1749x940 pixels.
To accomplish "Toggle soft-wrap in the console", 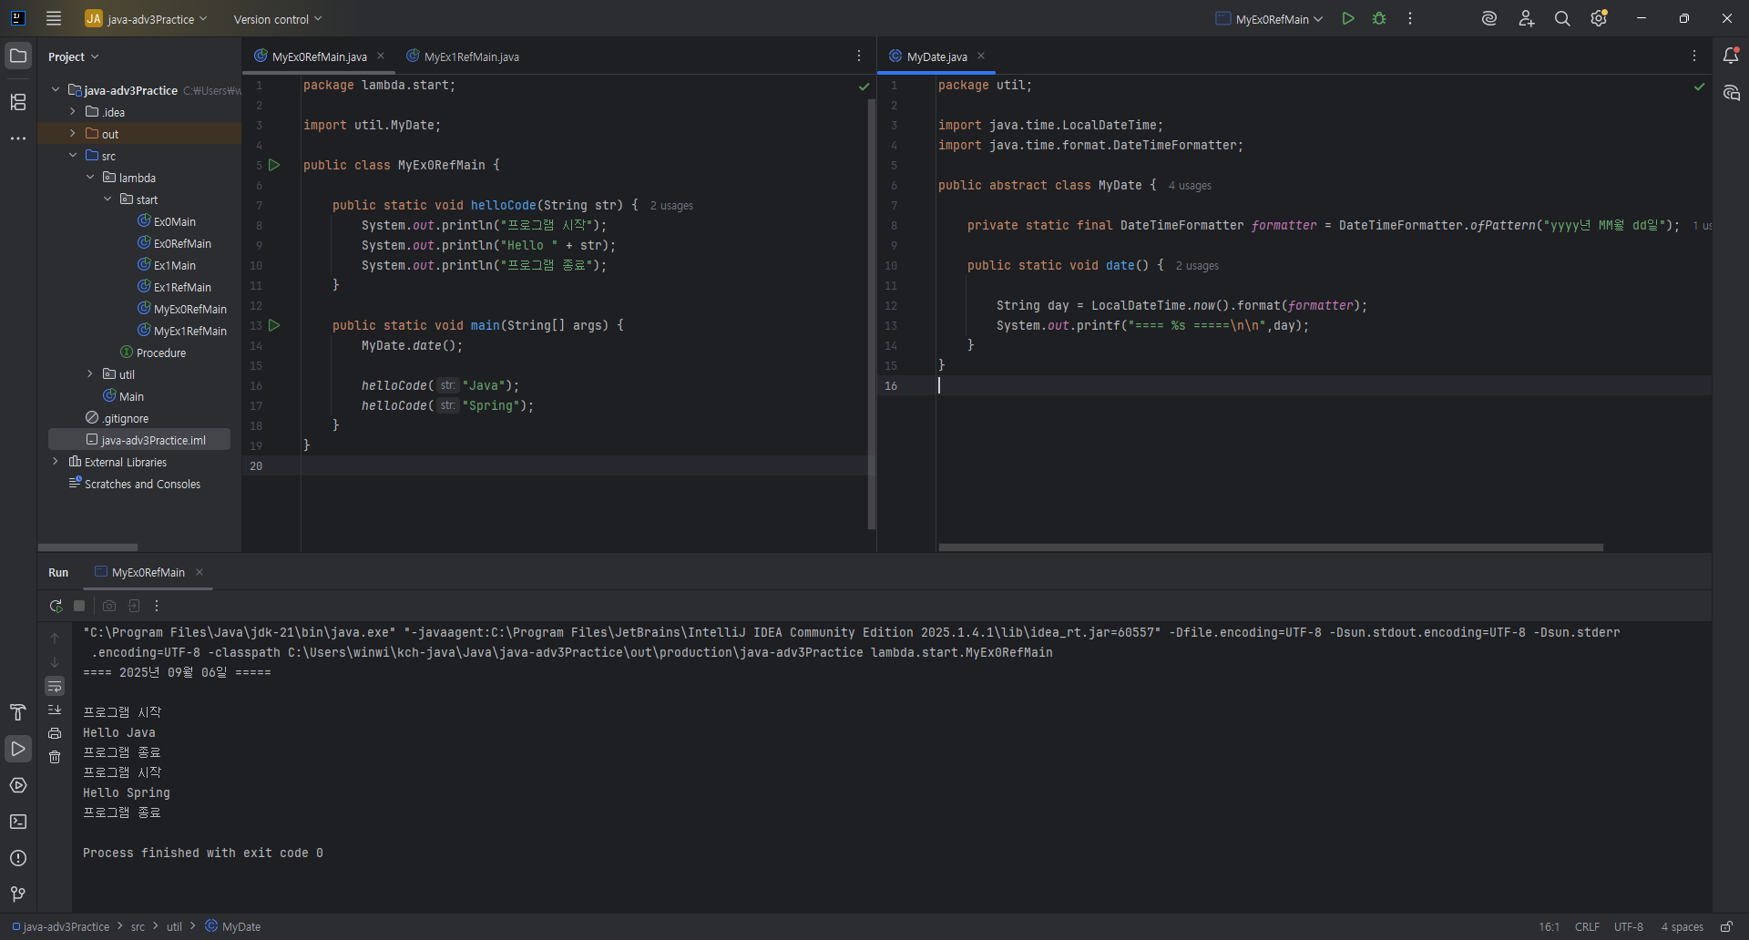I will pos(55,686).
